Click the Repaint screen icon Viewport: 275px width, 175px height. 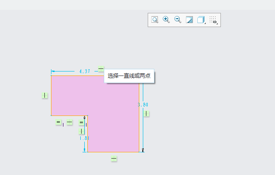[189, 20]
